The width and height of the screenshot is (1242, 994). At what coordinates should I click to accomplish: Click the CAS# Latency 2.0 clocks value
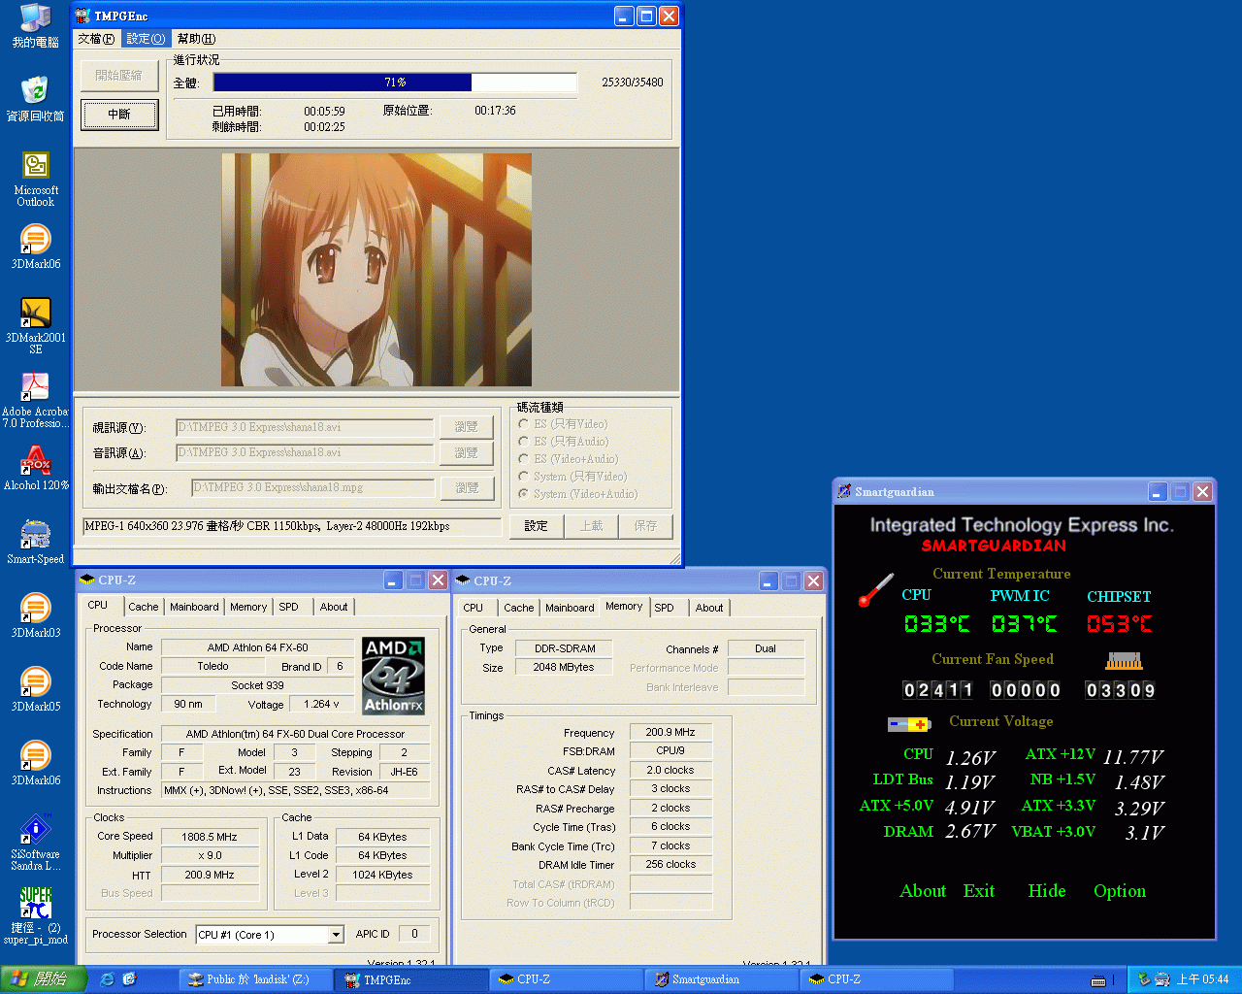(x=670, y=770)
